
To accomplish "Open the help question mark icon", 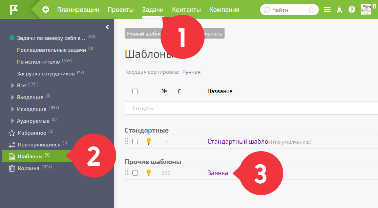I will point(352,9).
